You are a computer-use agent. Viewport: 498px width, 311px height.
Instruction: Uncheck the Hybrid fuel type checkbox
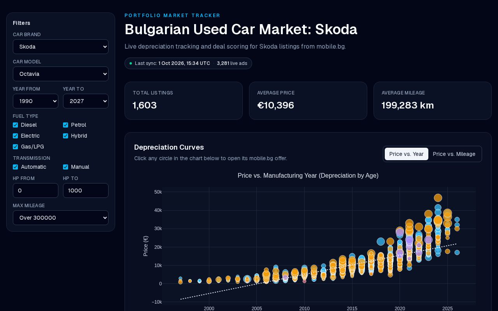66,136
